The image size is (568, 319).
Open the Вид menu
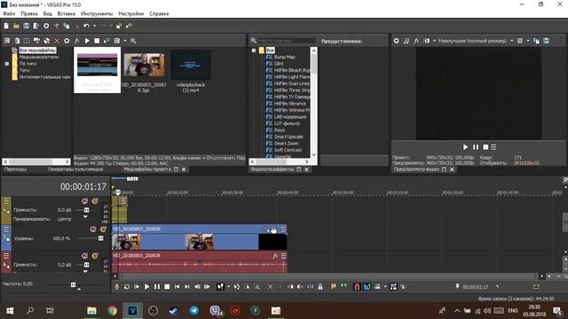coord(47,13)
